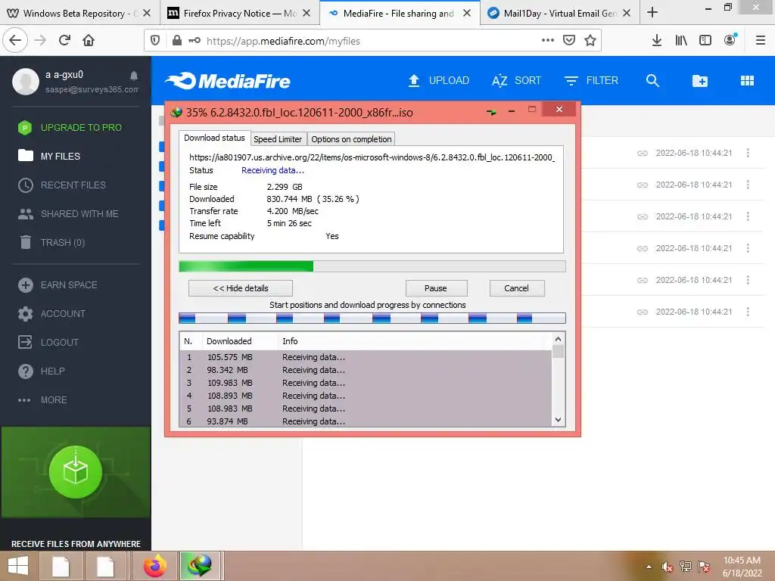
Task: Bookmark this page with the star
Action: click(x=590, y=40)
